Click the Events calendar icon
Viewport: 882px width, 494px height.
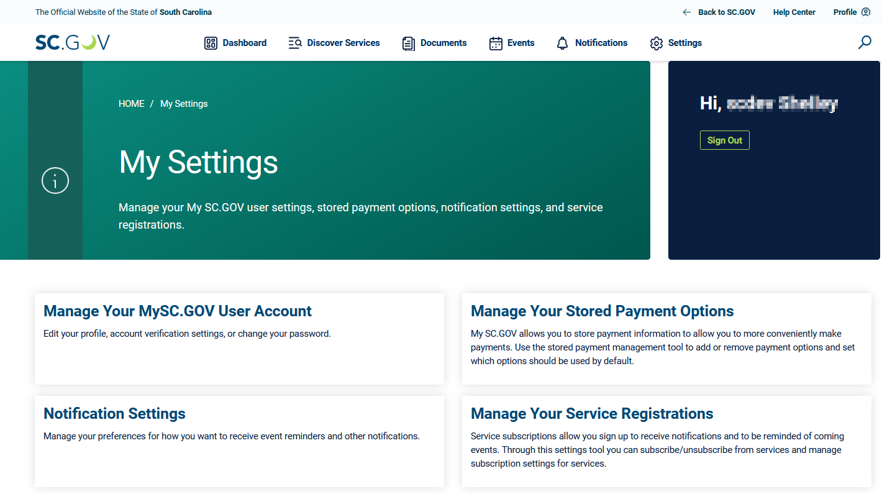click(496, 43)
